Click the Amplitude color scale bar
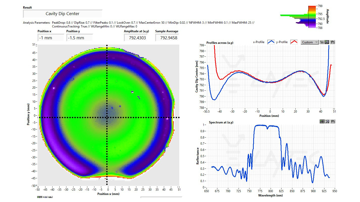 tap(312, 16)
